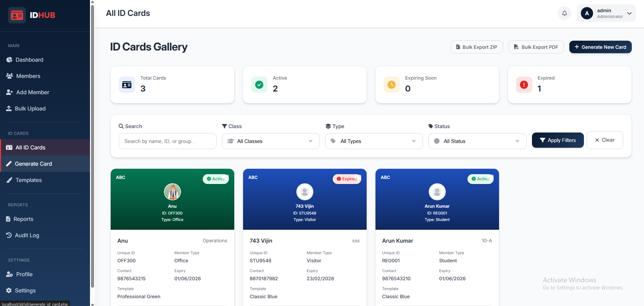Open the All Status filter dropdown

coord(477,141)
